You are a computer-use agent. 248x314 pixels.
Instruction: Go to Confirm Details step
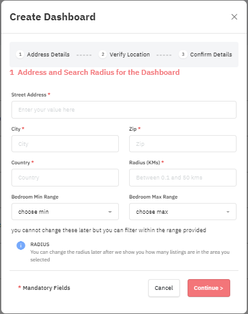211,55
